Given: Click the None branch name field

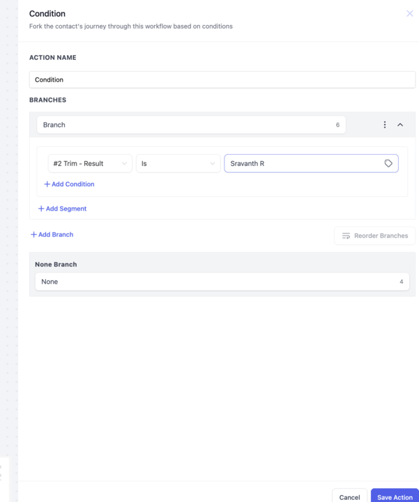Looking at the screenshot, I should point(222,282).
